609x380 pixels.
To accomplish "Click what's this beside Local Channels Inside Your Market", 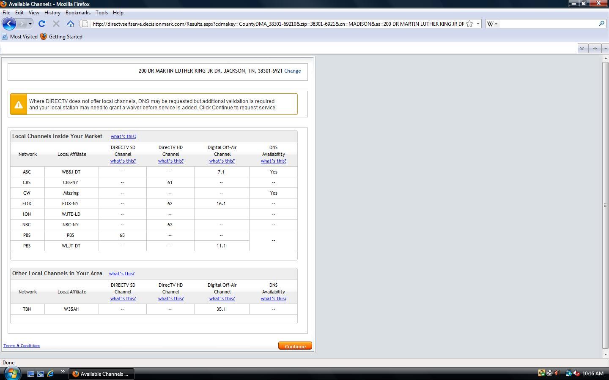I will 123,136.
